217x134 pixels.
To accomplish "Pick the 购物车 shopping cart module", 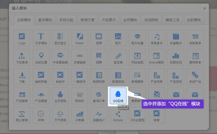I will (x=79, y=96).
